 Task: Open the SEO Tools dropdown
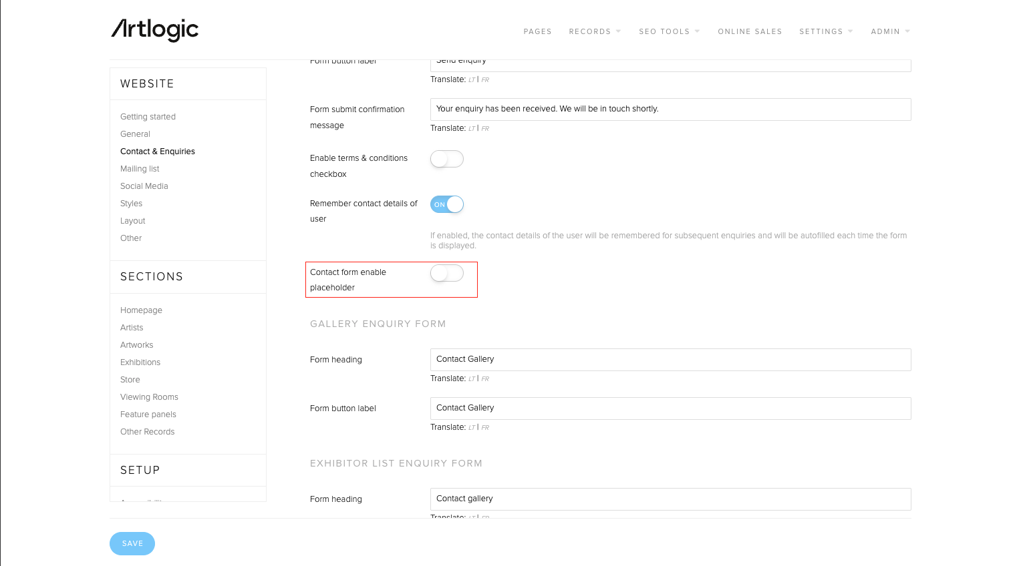pyautogui.click(x=668, y=31)
